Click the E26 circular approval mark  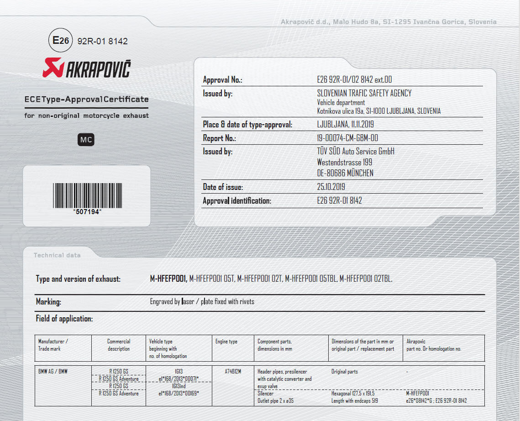60,41
